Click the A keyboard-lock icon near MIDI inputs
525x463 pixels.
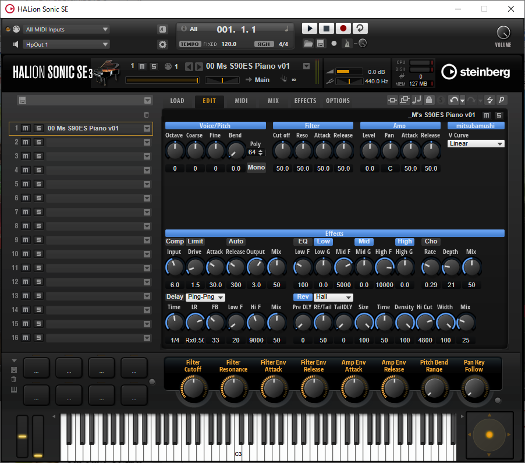162,30
